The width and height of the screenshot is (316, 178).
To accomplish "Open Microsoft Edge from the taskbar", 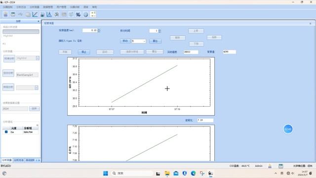I will (193, 174).
